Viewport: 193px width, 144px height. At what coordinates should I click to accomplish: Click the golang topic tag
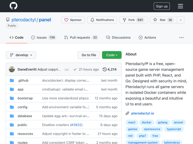click(x=163, y=122)
